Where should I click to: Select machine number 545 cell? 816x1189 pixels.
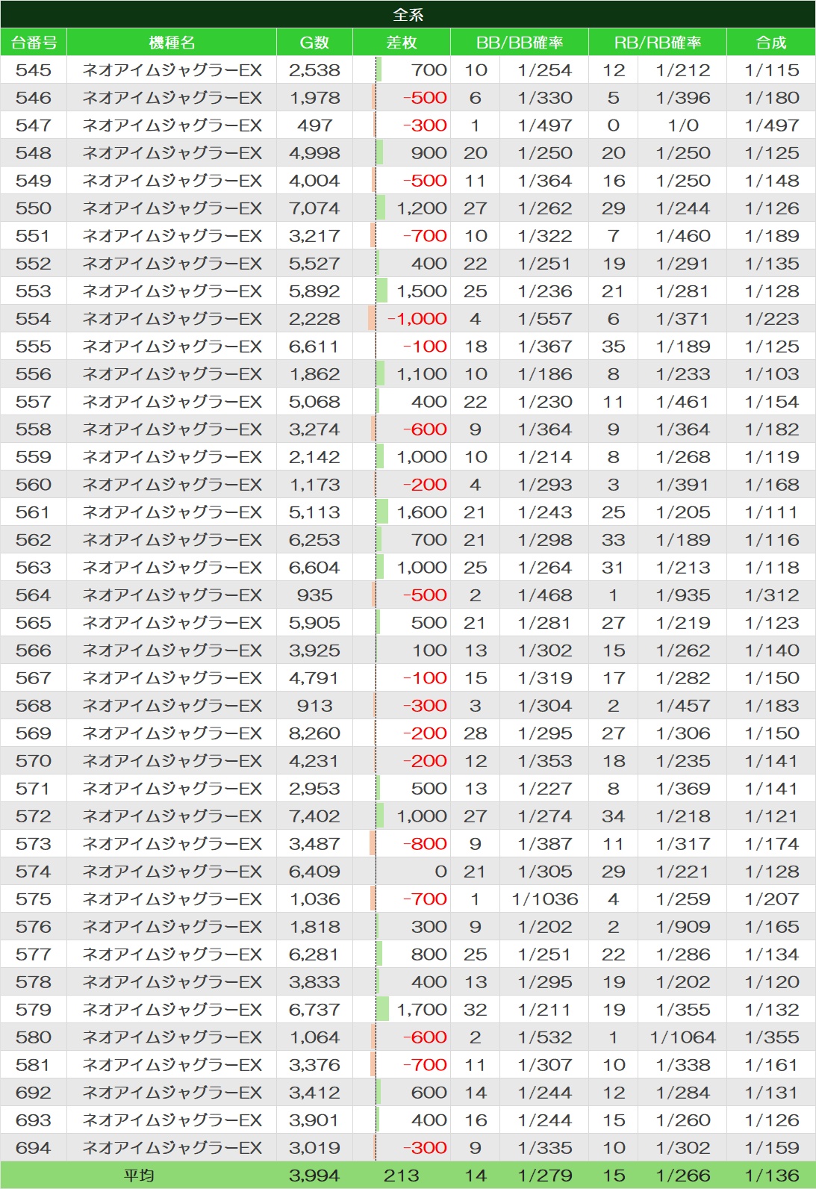34,70
